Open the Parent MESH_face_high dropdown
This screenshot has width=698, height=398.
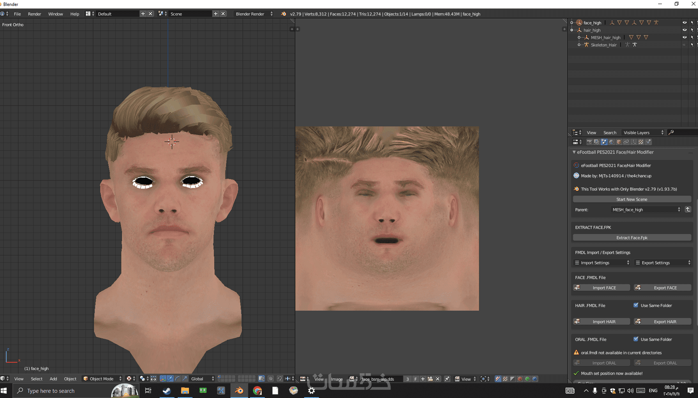[x=646, y=210]
